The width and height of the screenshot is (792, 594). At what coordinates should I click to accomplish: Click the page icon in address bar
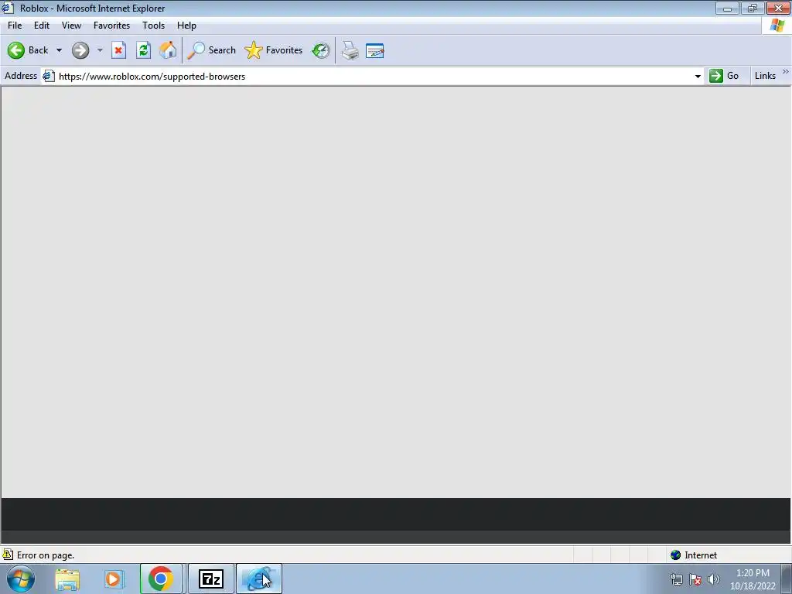coord(49,76)
